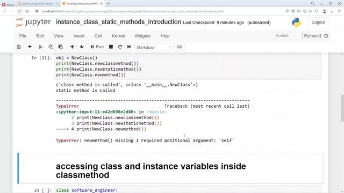Click the Run button

[x=97, y=47]
